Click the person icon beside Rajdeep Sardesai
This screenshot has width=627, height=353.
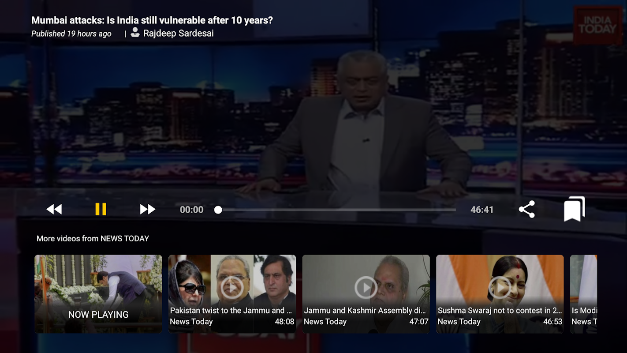pos(135,32)
